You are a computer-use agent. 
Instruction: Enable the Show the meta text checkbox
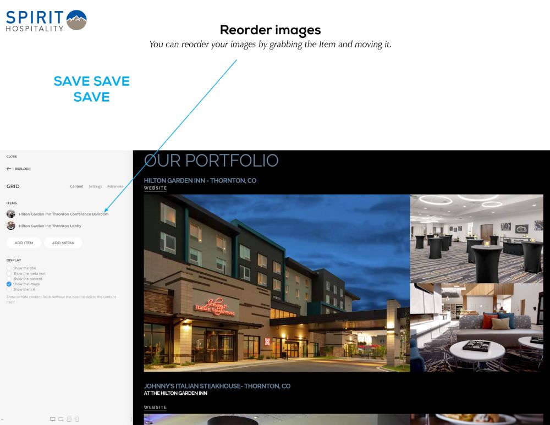9,273
